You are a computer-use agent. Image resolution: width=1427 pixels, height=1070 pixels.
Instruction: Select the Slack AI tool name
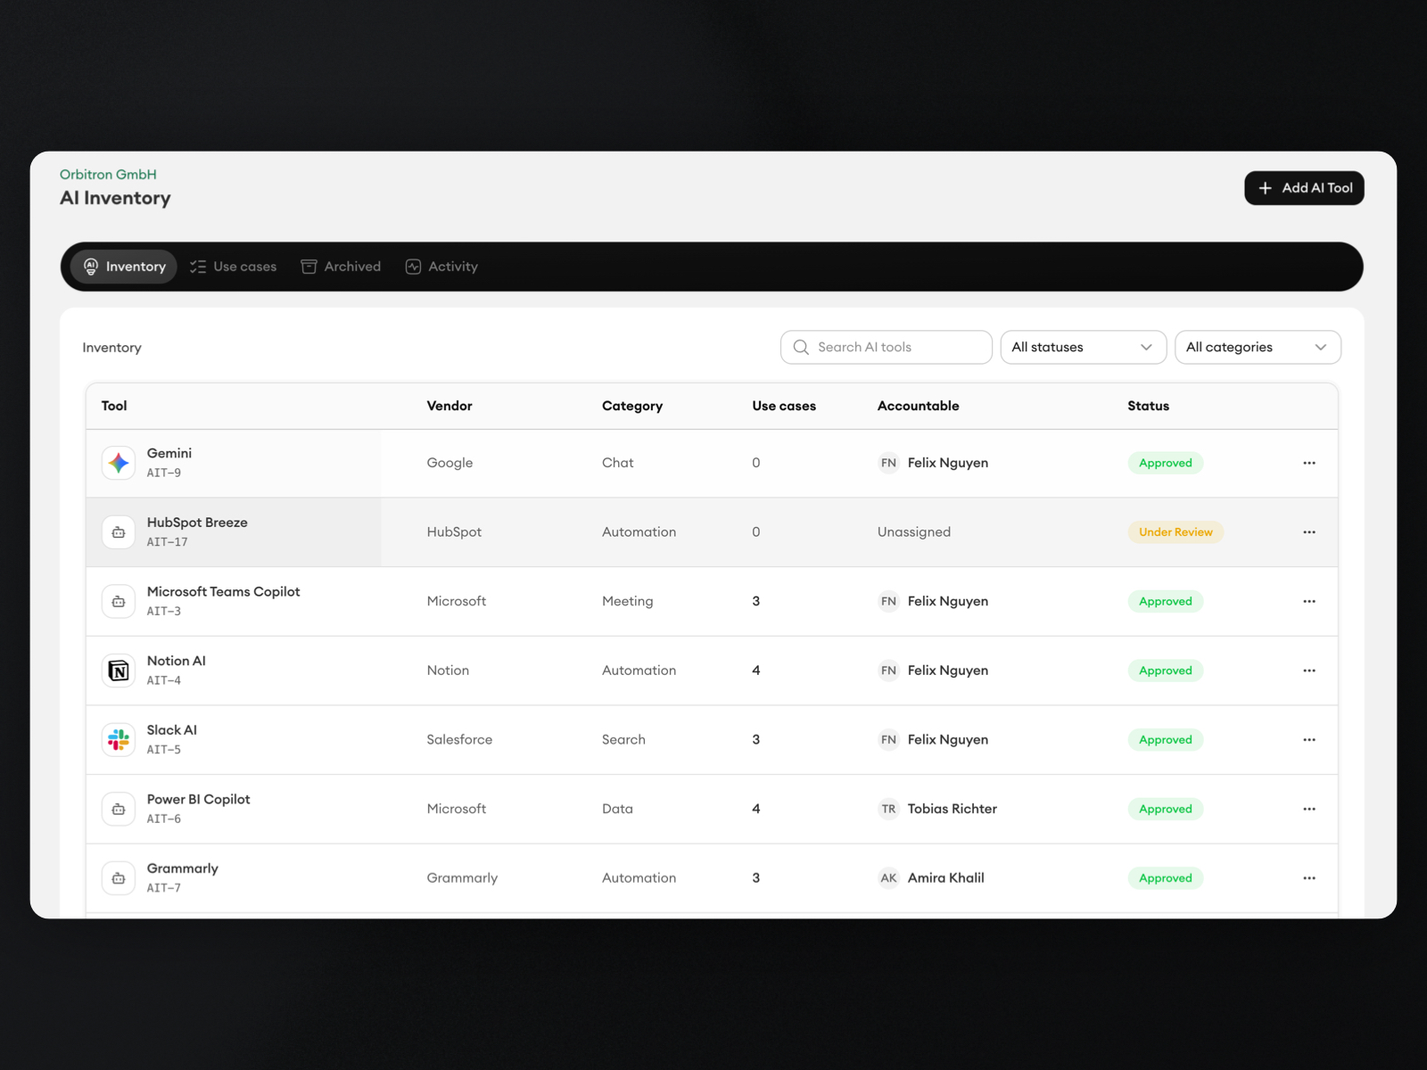coord(171,730)
